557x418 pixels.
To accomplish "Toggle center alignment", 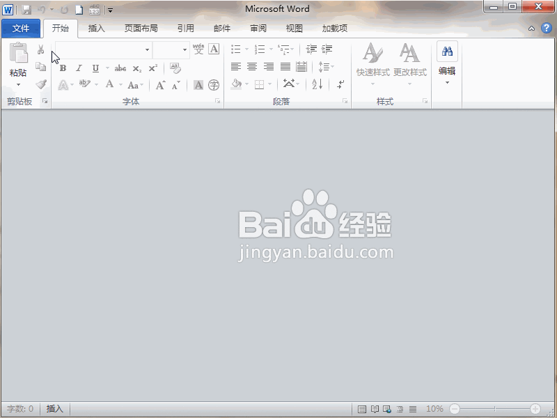I will [x=252, y=66].
